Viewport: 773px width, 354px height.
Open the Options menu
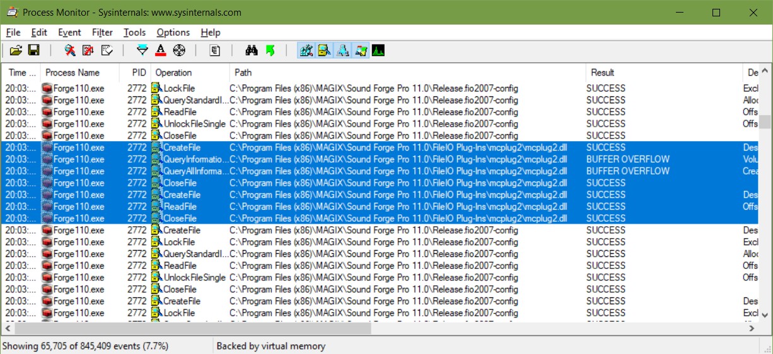[173, 32]
